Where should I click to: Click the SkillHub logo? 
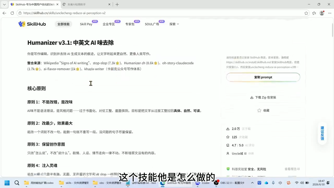[x=32, y=24]
